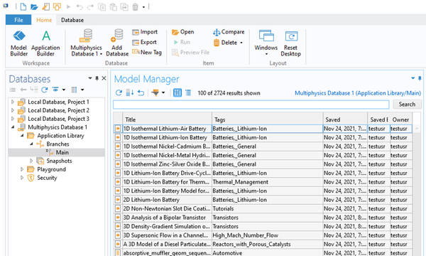This screenshot has width=426, height=256.
Task: Create a New Tag
Action: coord(147,52)
